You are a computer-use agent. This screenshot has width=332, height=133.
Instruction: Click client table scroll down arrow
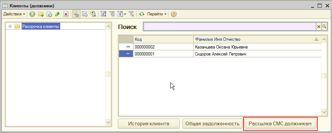tap(324, 112)
